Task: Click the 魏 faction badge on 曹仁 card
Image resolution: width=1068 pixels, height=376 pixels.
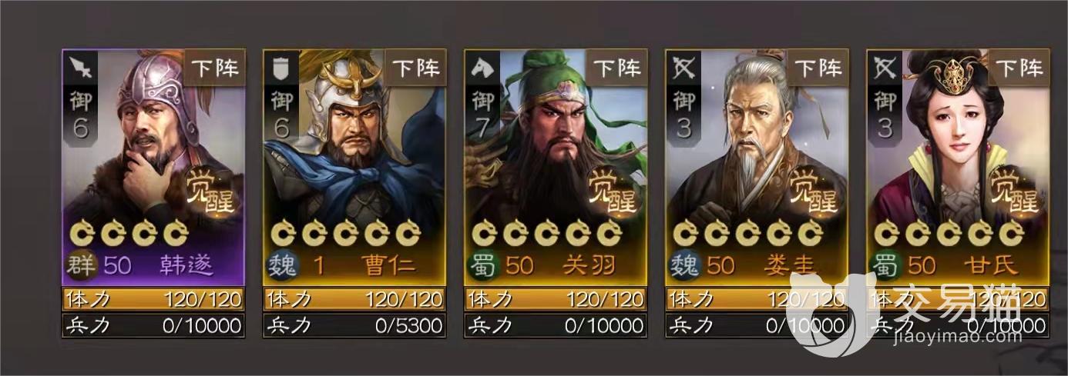Action: pos(282,265)
